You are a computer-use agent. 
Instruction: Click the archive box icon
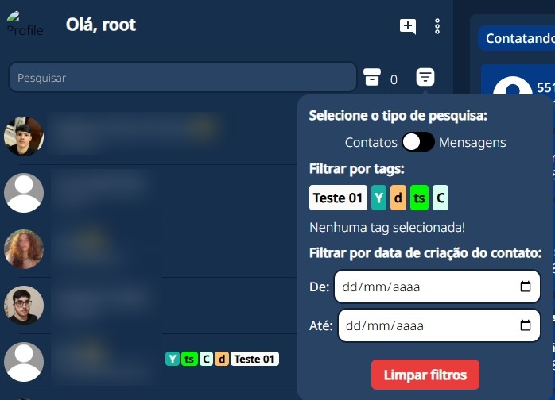[371, 77]
